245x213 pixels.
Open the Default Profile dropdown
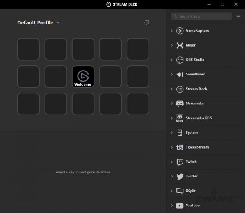38,23
